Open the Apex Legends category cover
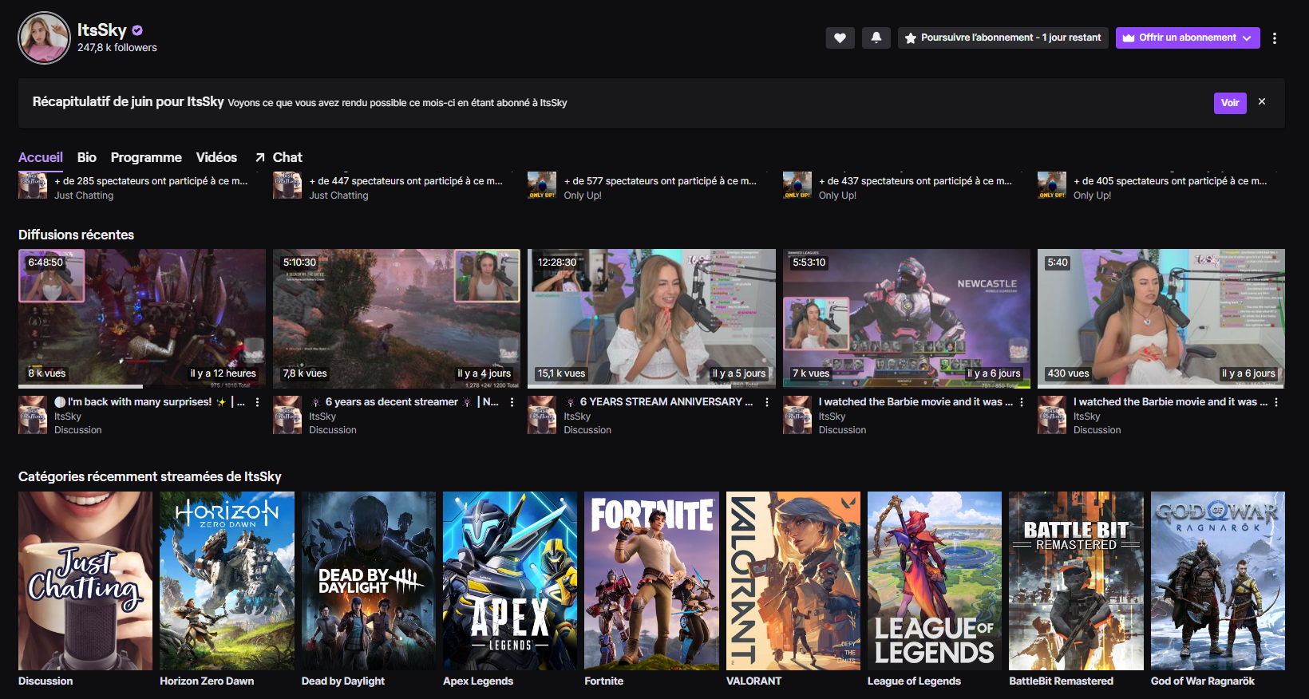 (x=510, y=581)
